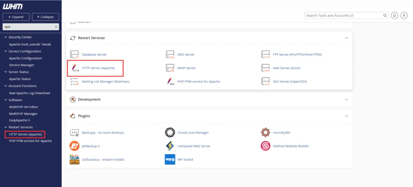The width and height of the screenshot is (413, 187).
Task: Open the LiteSpeed Web Server link
Action: click(x=194, y=146)
